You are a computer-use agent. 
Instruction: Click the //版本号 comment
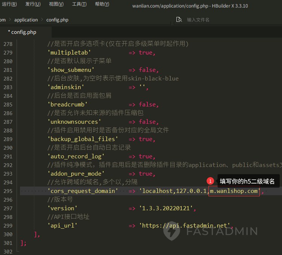(x=60, y=200)
